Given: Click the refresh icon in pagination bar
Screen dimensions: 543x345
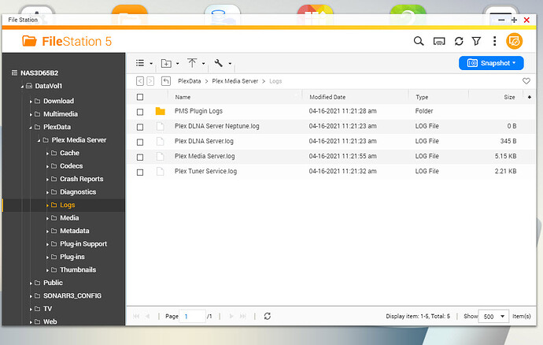Looking at the screenshot, I should 268,316.
